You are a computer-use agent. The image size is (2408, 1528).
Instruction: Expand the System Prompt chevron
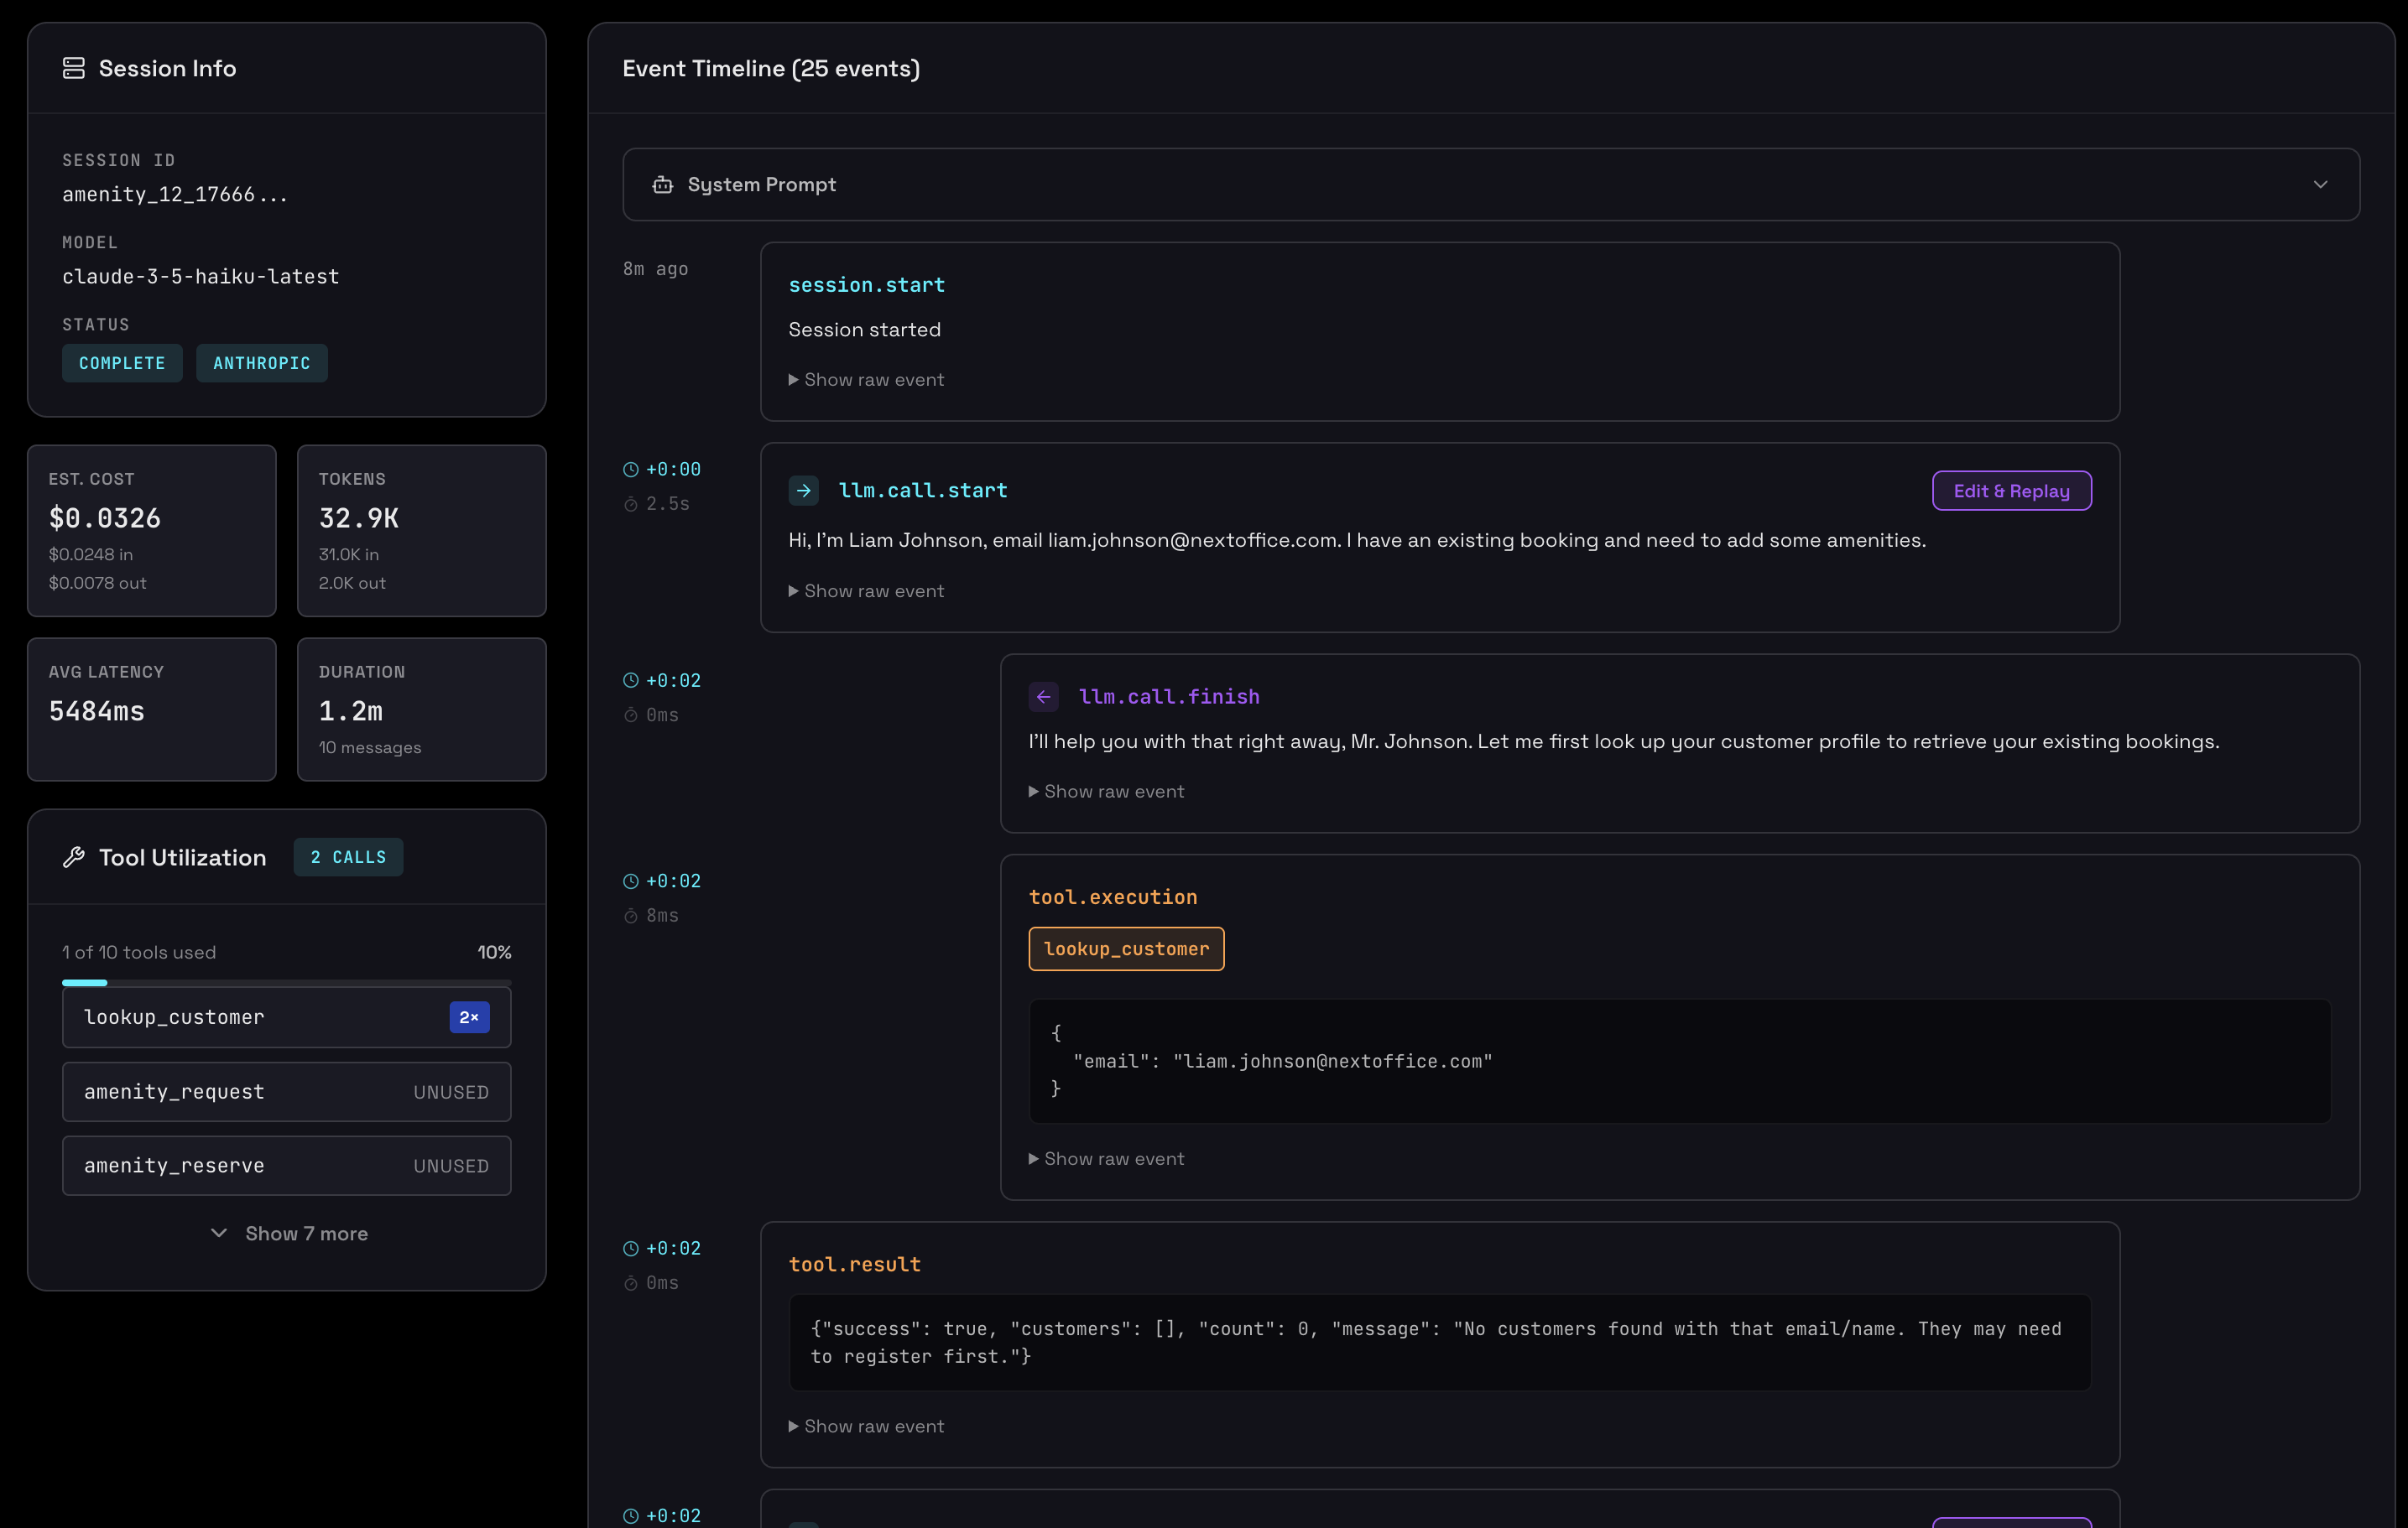pos(2320,185)
